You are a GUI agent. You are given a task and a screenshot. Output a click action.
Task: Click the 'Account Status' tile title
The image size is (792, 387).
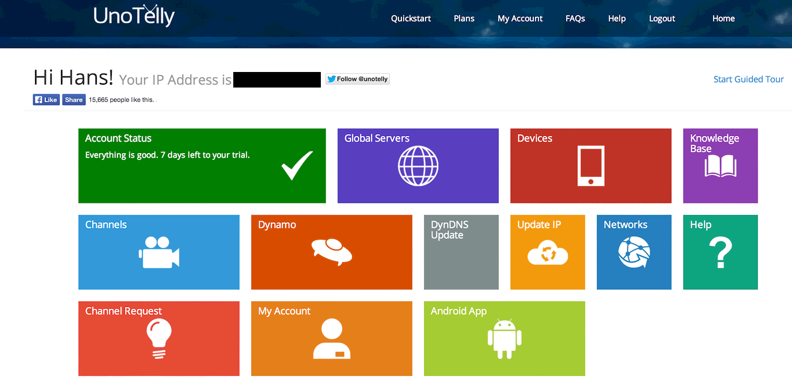(x=118, y=138)
